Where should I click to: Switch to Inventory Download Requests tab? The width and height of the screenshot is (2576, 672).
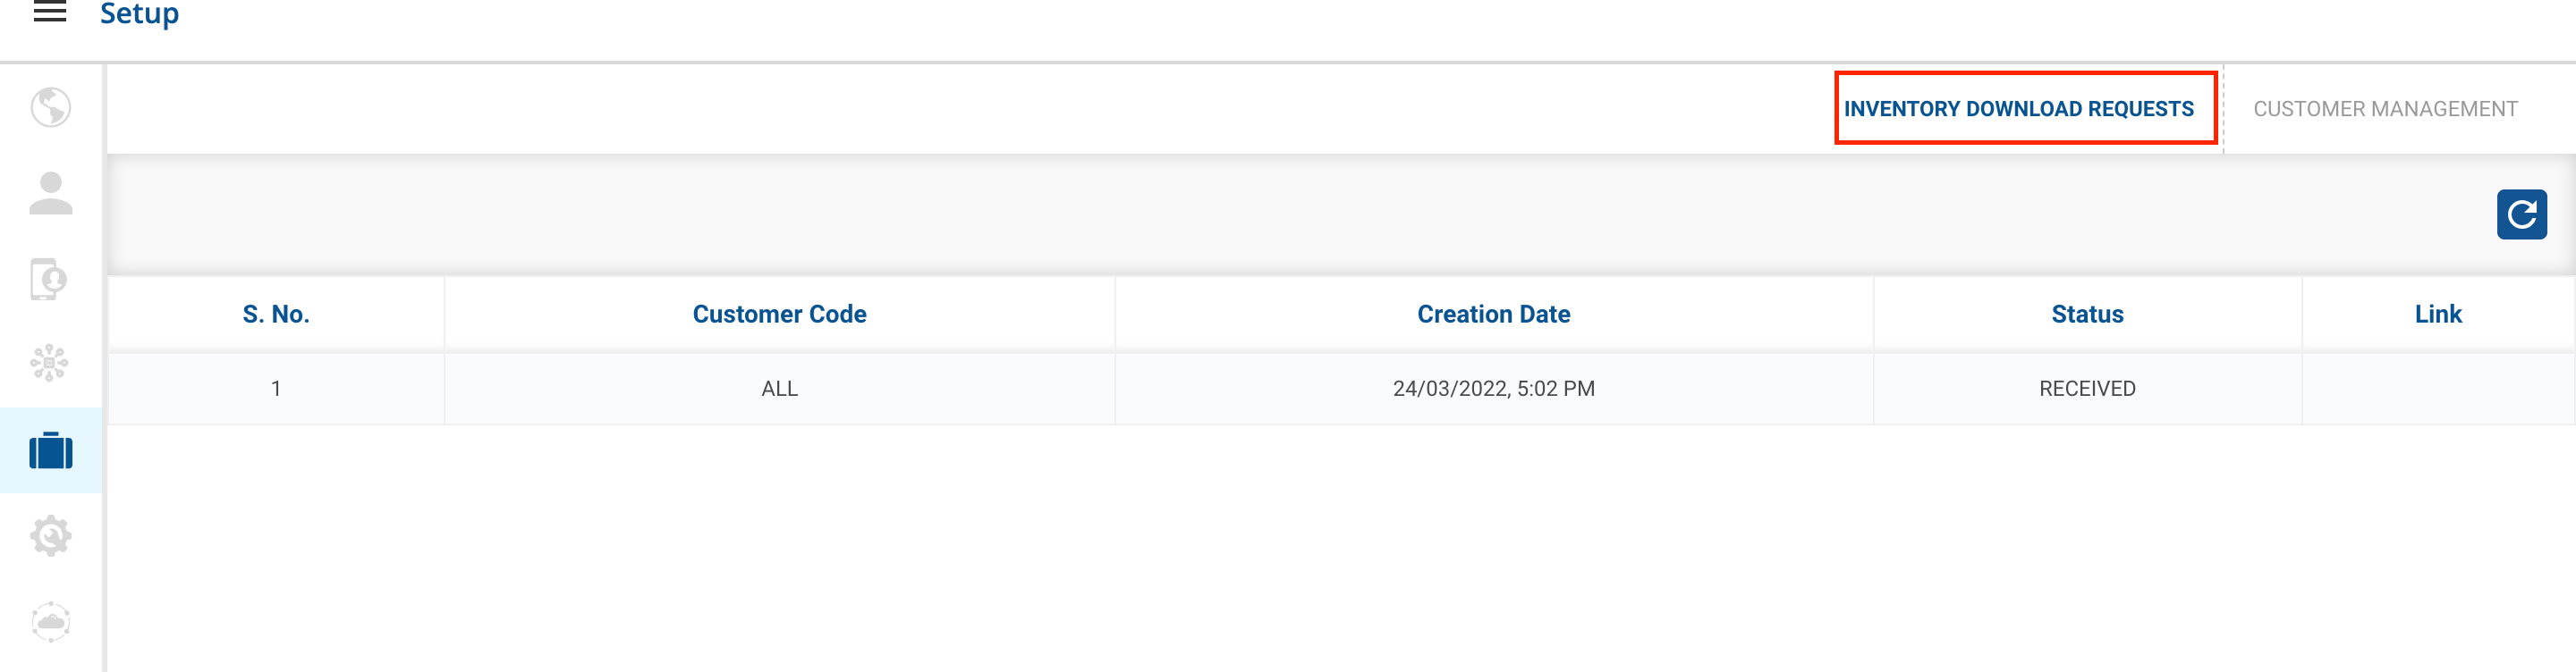click(x=2018, y=109)
